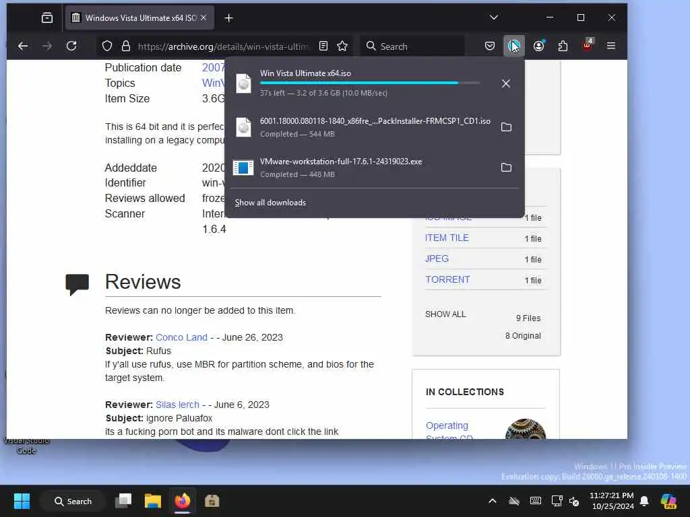Open the JPEG download link
Screen dimensions: 690x517
coord(437,258)
